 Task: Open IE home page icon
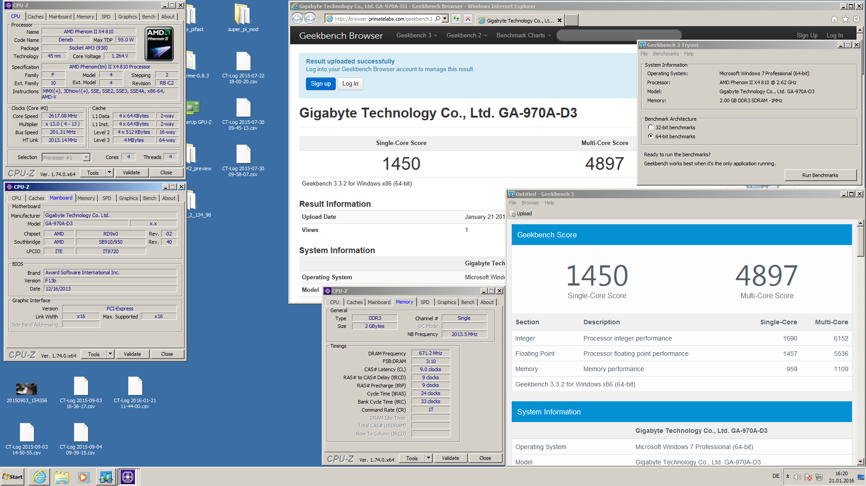click(834, 19)
